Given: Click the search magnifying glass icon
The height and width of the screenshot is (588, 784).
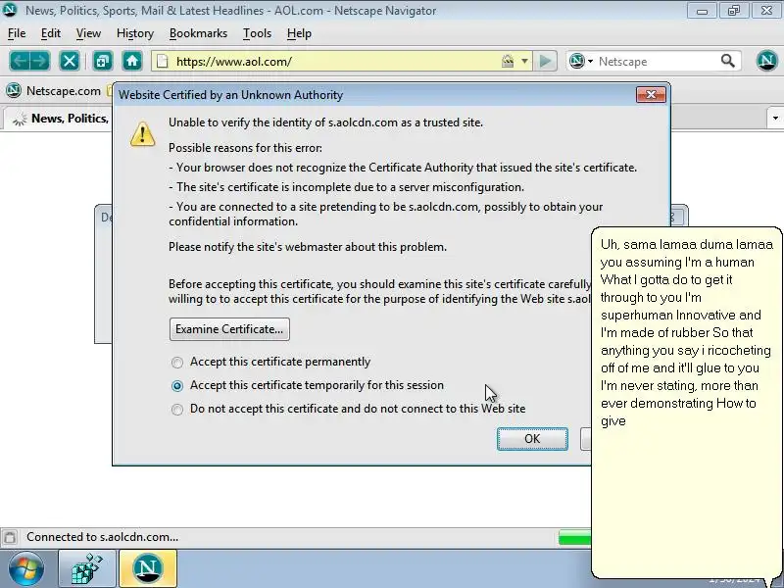Looking at the screenshot, I should click(x=727, y=61).
